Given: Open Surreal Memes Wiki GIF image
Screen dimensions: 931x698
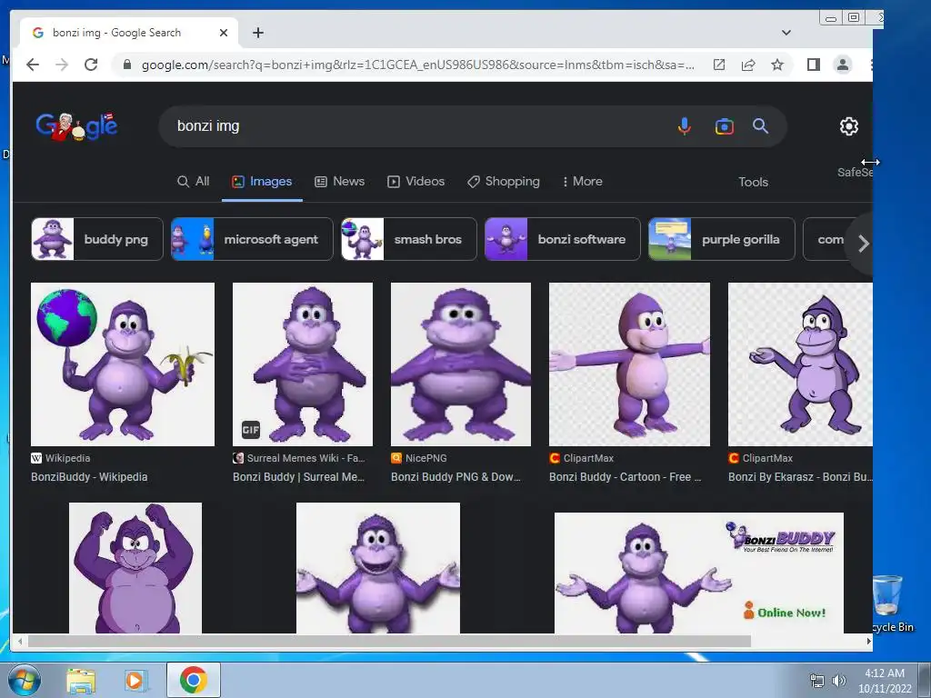Looking at the screenshot, I should coord(302,364).
